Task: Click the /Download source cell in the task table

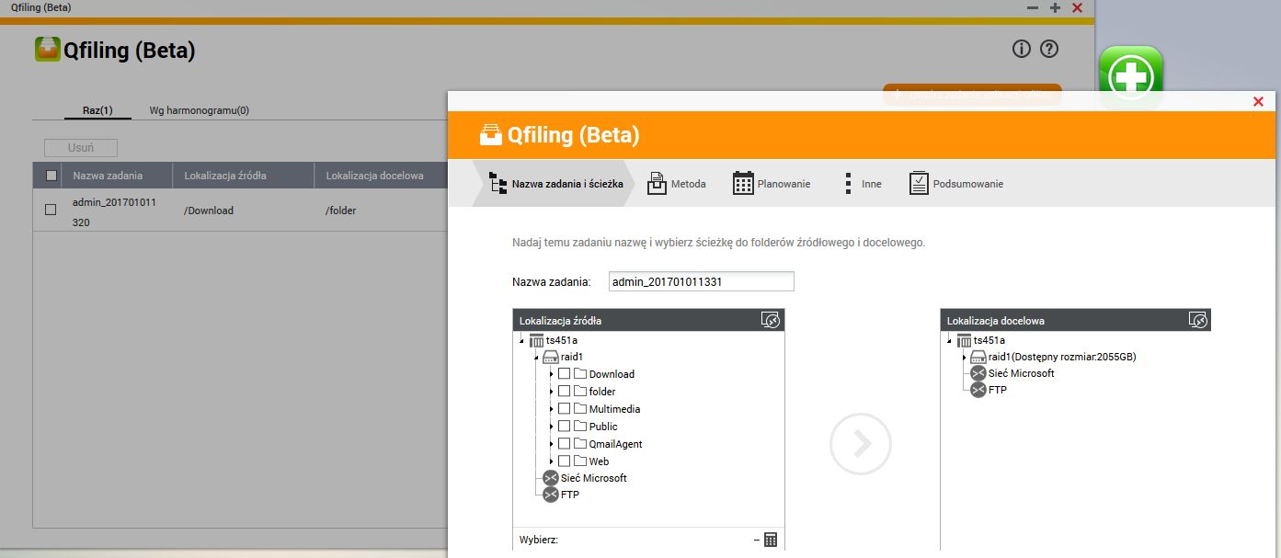Action: 209,211
